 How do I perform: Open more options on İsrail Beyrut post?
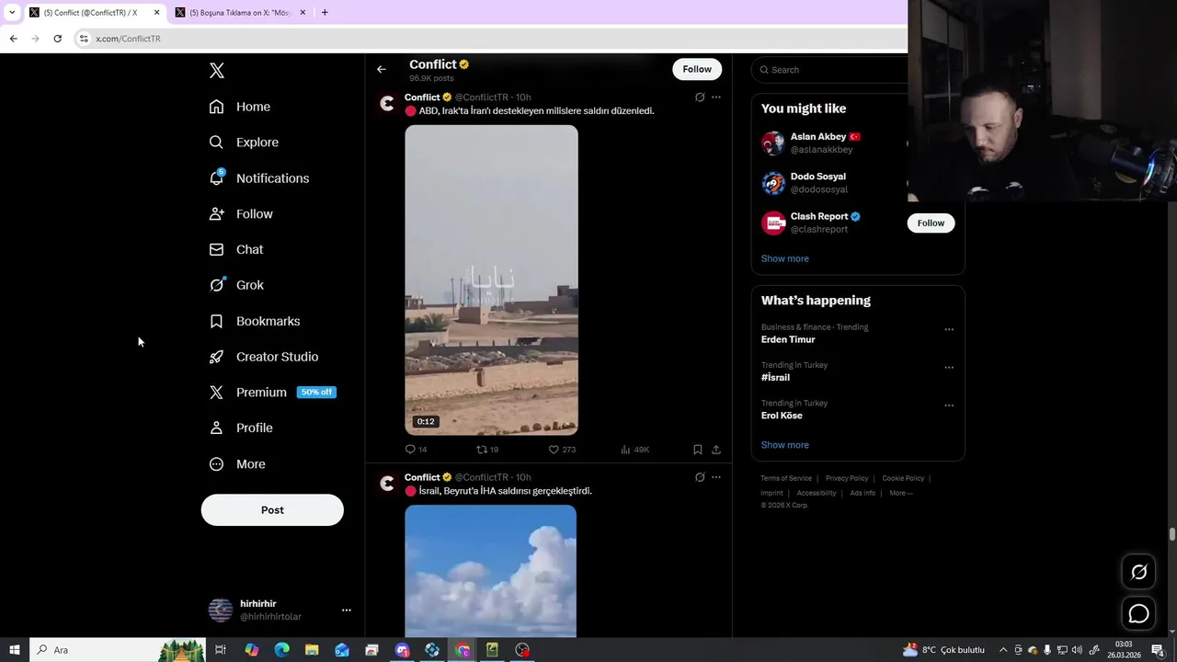[x=716, y=477]
